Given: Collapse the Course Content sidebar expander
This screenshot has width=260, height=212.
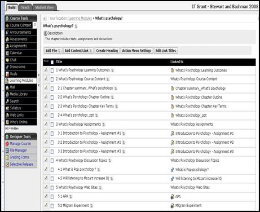Looking at the screenshot, I should click(x=35, y=25).
